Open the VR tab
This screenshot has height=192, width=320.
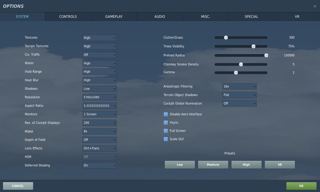click(x=297, y=17)
